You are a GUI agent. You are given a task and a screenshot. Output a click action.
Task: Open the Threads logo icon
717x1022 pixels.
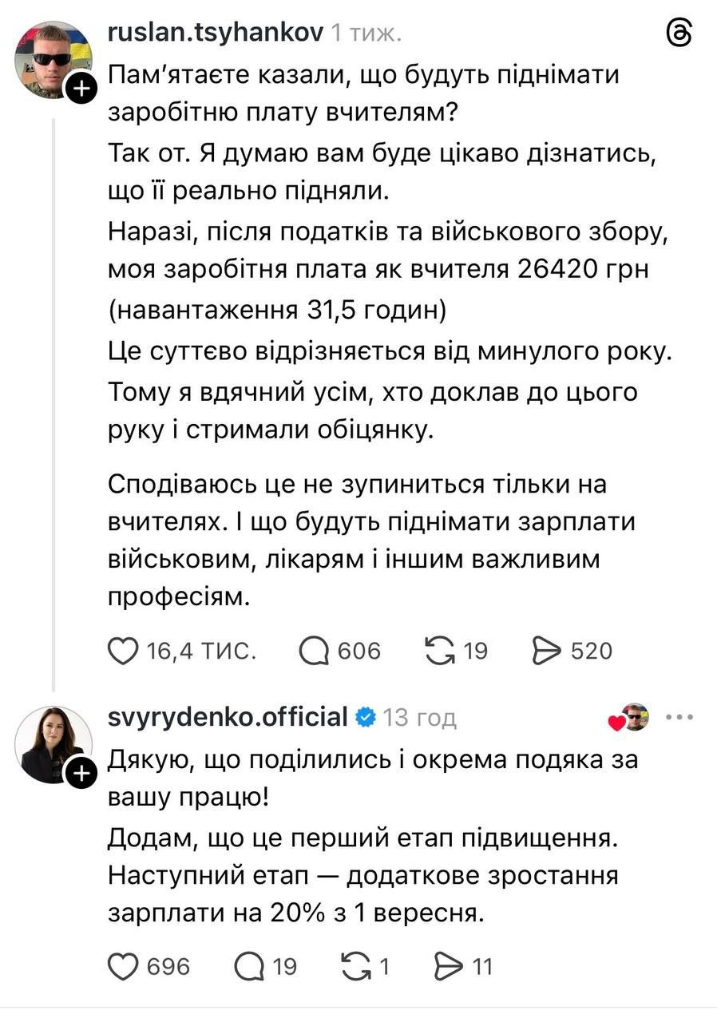pos(679,34)
